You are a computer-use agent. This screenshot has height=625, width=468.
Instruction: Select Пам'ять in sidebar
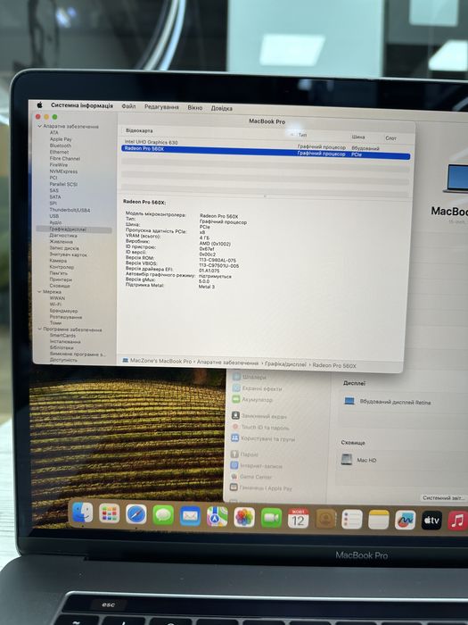pyautogui.click(x=59, y=273)
